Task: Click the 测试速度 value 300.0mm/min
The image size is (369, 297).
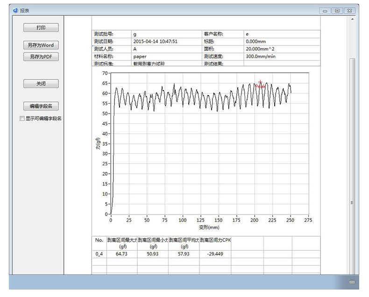Action: click(x=261, y=57)
